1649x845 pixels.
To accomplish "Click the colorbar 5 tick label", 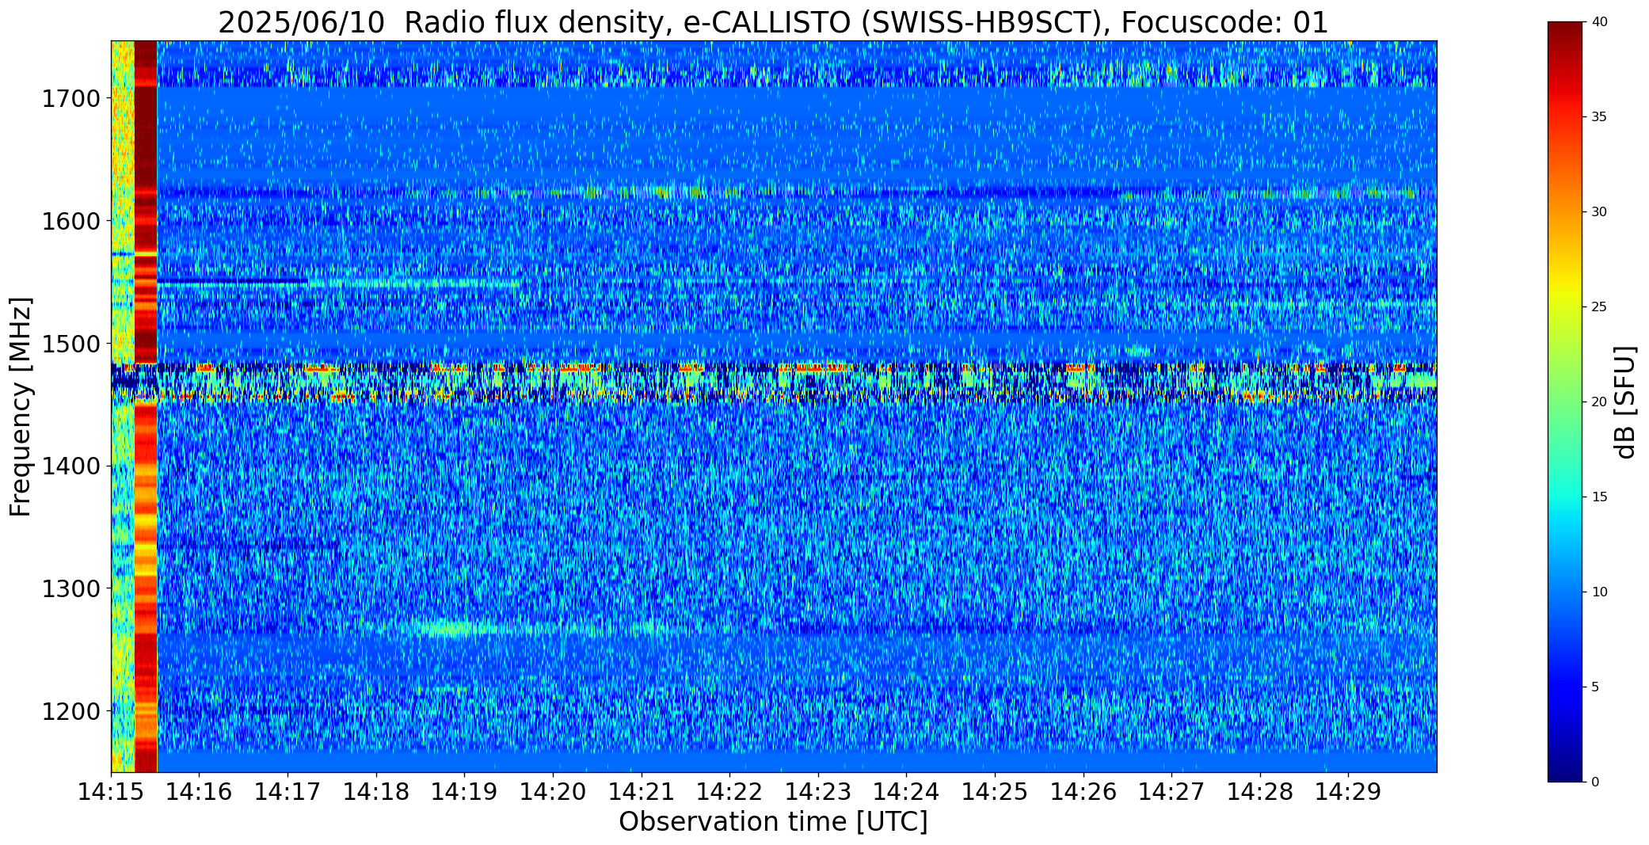I will pyautogui.click(x=1595, y=687).
